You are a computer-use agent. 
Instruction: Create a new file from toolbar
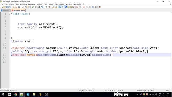click(2, 7)
